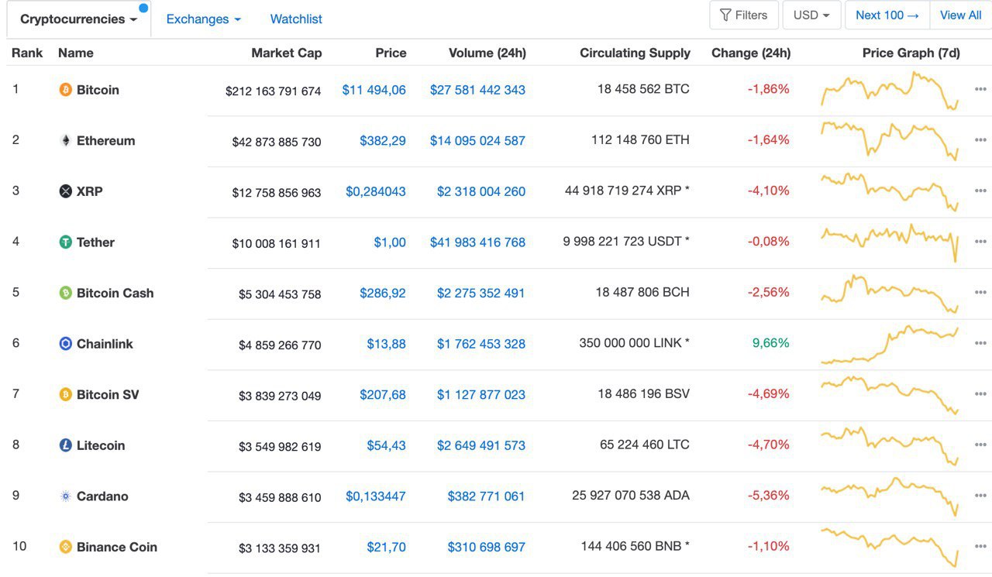The image size is (992, 577).
Task: Click Bitcoin SV price $207,68
Action: coord(383,395)
